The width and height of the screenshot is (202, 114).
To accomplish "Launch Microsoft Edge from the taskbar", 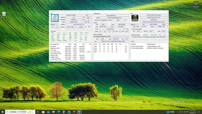I will pyautogui.click(x=59, y=112).
